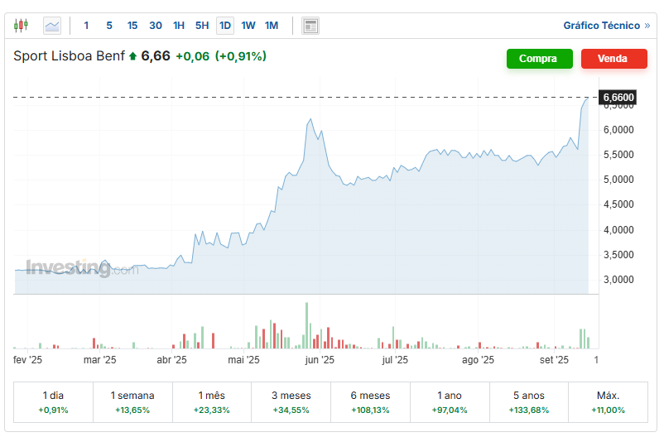This screenshot has height=437, width=664.
Task: Show the 6 meses range
Action: click(x=370, y=402)
